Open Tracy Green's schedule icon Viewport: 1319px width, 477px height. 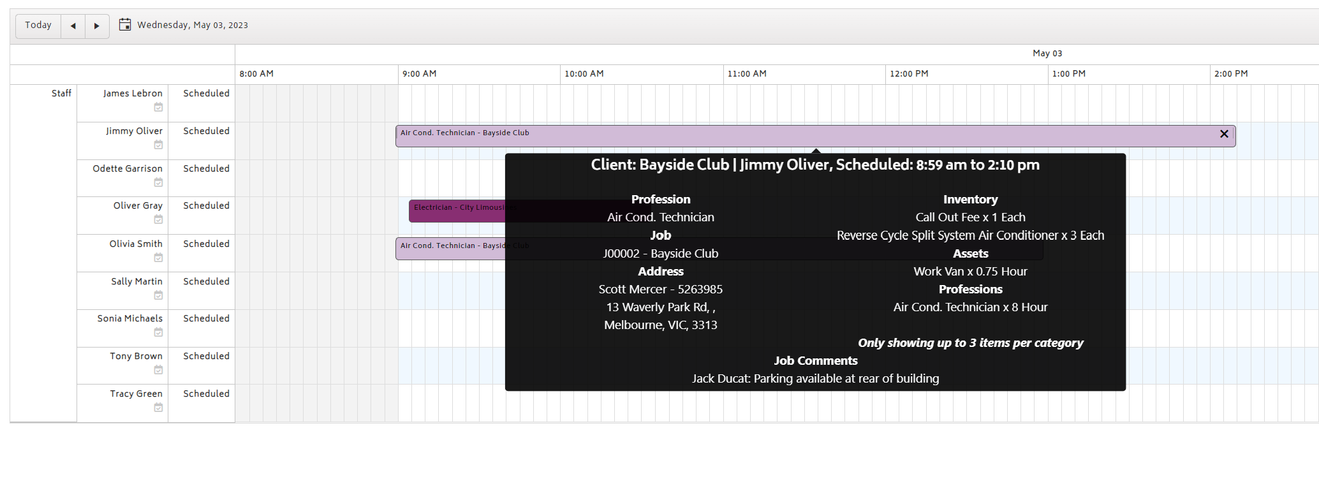pyautogui.click(x=158, y=407)
